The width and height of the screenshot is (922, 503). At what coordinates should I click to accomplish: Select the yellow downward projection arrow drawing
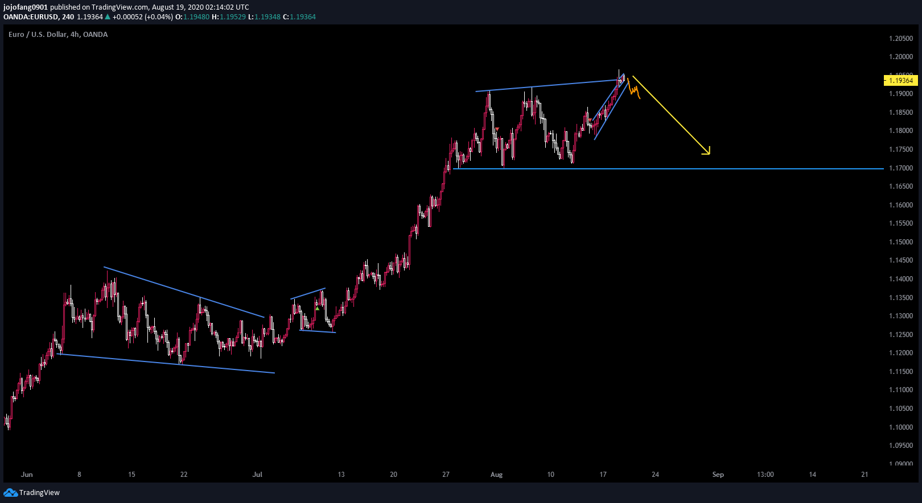coord(672,115)
